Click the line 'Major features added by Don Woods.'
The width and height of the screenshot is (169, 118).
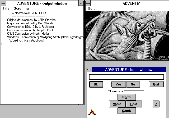coord(30,23)
